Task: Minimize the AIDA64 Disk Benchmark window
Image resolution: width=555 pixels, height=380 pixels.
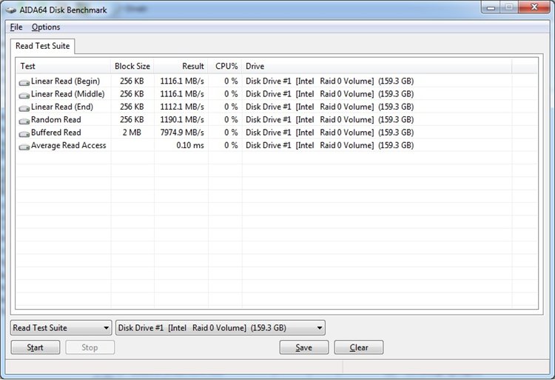Action: [x=491, y=7]
